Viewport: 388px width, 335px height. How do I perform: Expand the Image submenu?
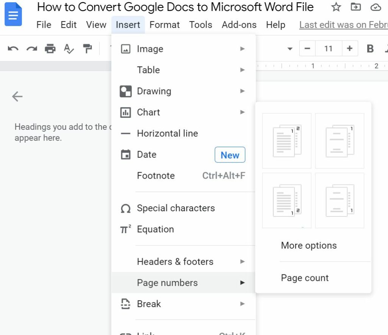click(x=183, y=49)
